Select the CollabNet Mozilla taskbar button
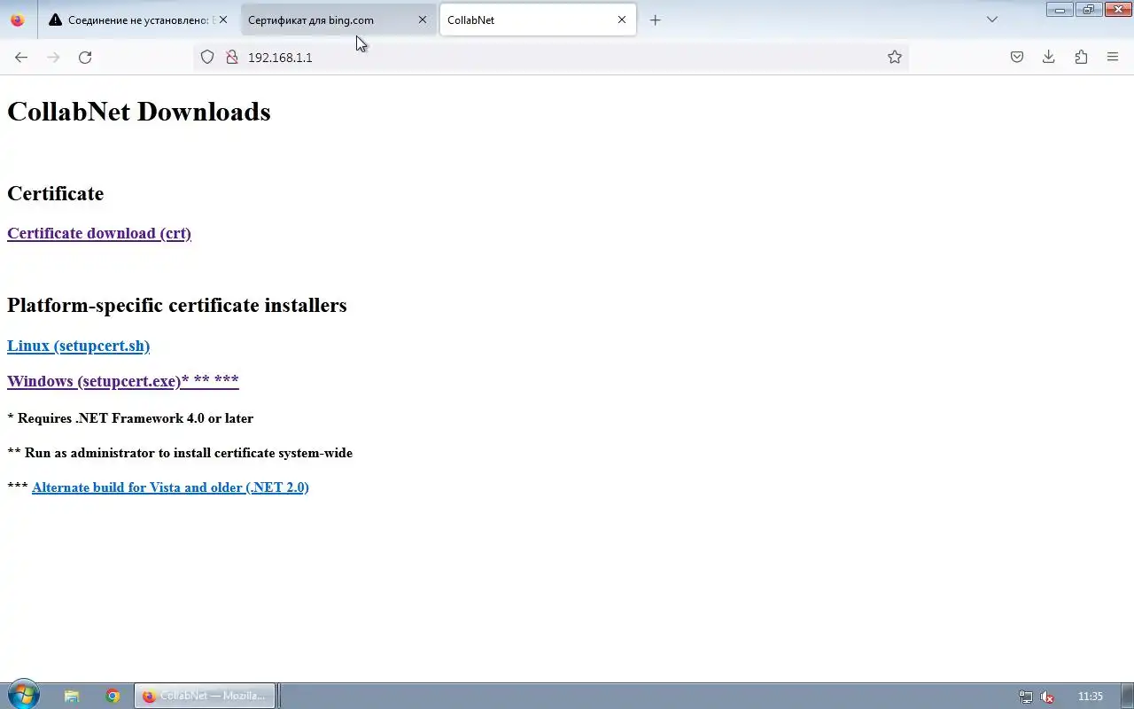This screenshot has height=709, width=1134. (x=205, y=696)
